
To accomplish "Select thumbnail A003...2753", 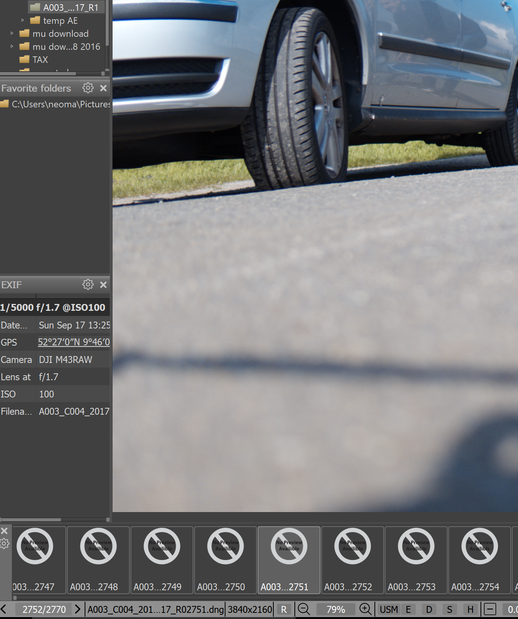I will [416, 560].
